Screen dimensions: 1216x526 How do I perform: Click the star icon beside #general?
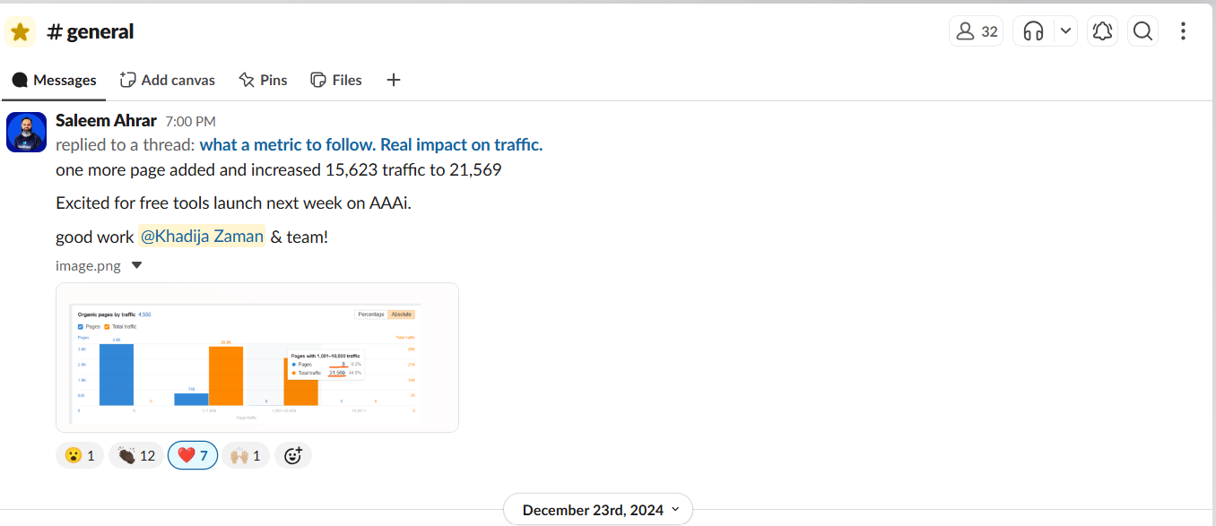click(x=21, y=32)
